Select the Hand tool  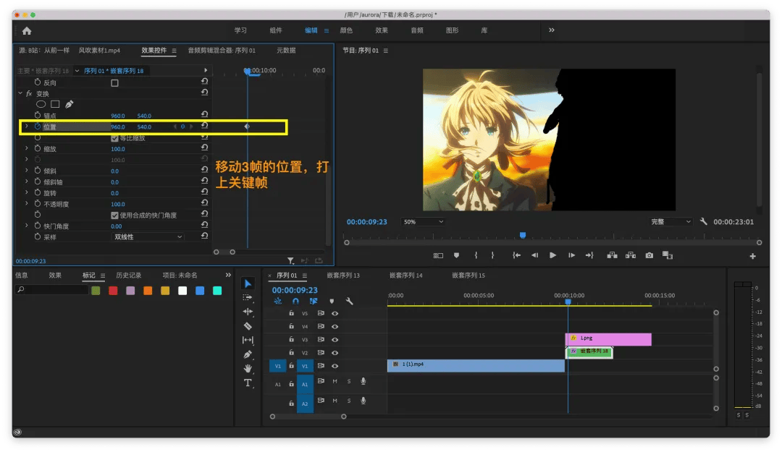pos(248,368)
